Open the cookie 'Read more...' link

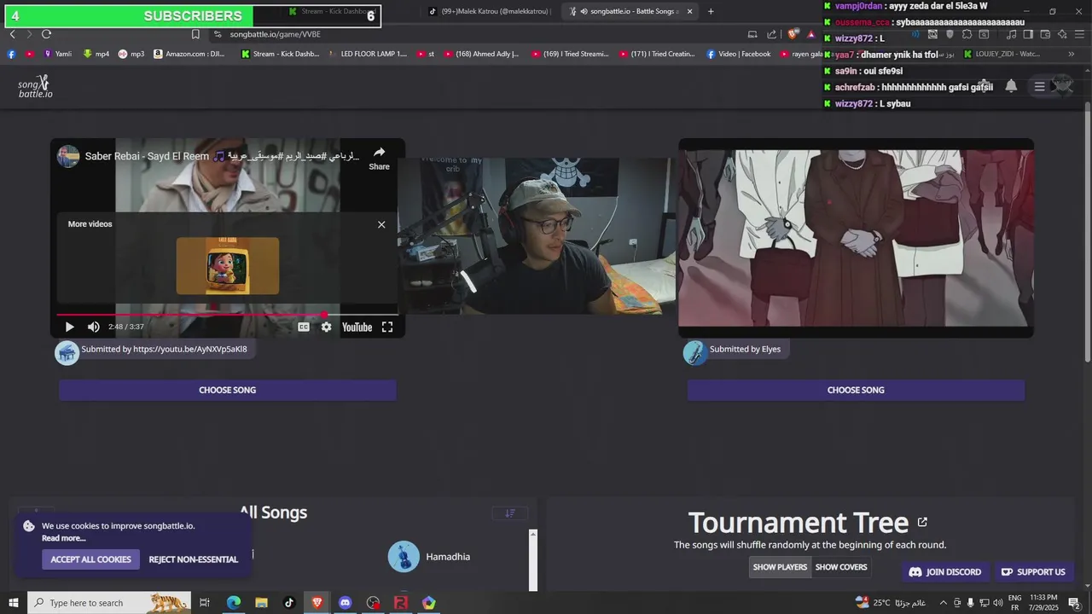[x=64, y=538]
